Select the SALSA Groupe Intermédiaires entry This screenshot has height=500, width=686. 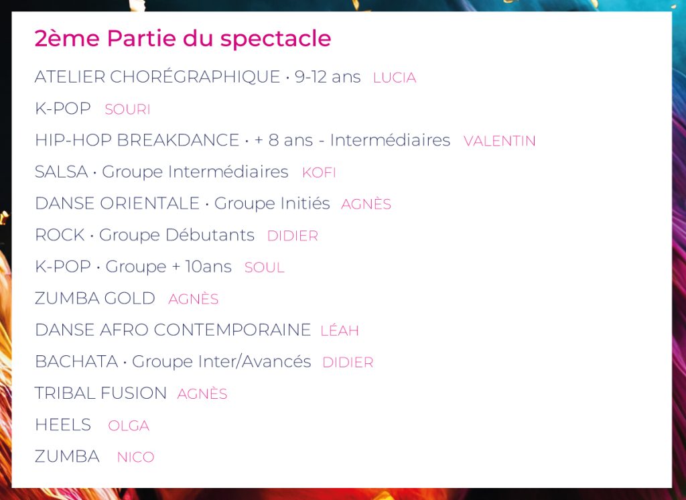click(x=161, y=172)
